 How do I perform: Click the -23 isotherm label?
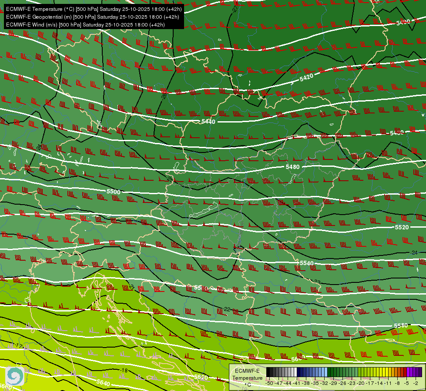pos(316,282)
